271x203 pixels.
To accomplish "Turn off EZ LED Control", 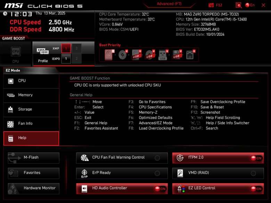I will click(x=218, y=189).
